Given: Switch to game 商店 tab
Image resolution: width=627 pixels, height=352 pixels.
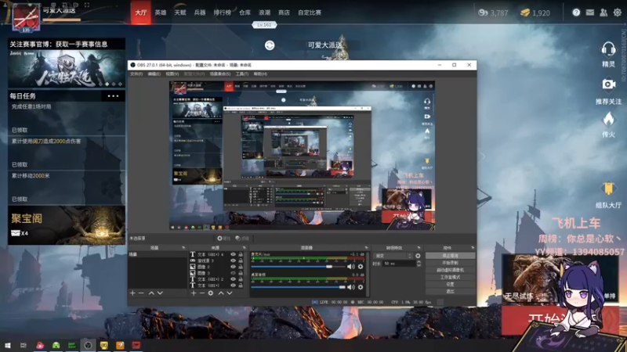Looking at the screenshot, I should click(284, 13).
